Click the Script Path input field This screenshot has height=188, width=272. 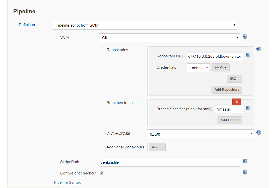169,162
